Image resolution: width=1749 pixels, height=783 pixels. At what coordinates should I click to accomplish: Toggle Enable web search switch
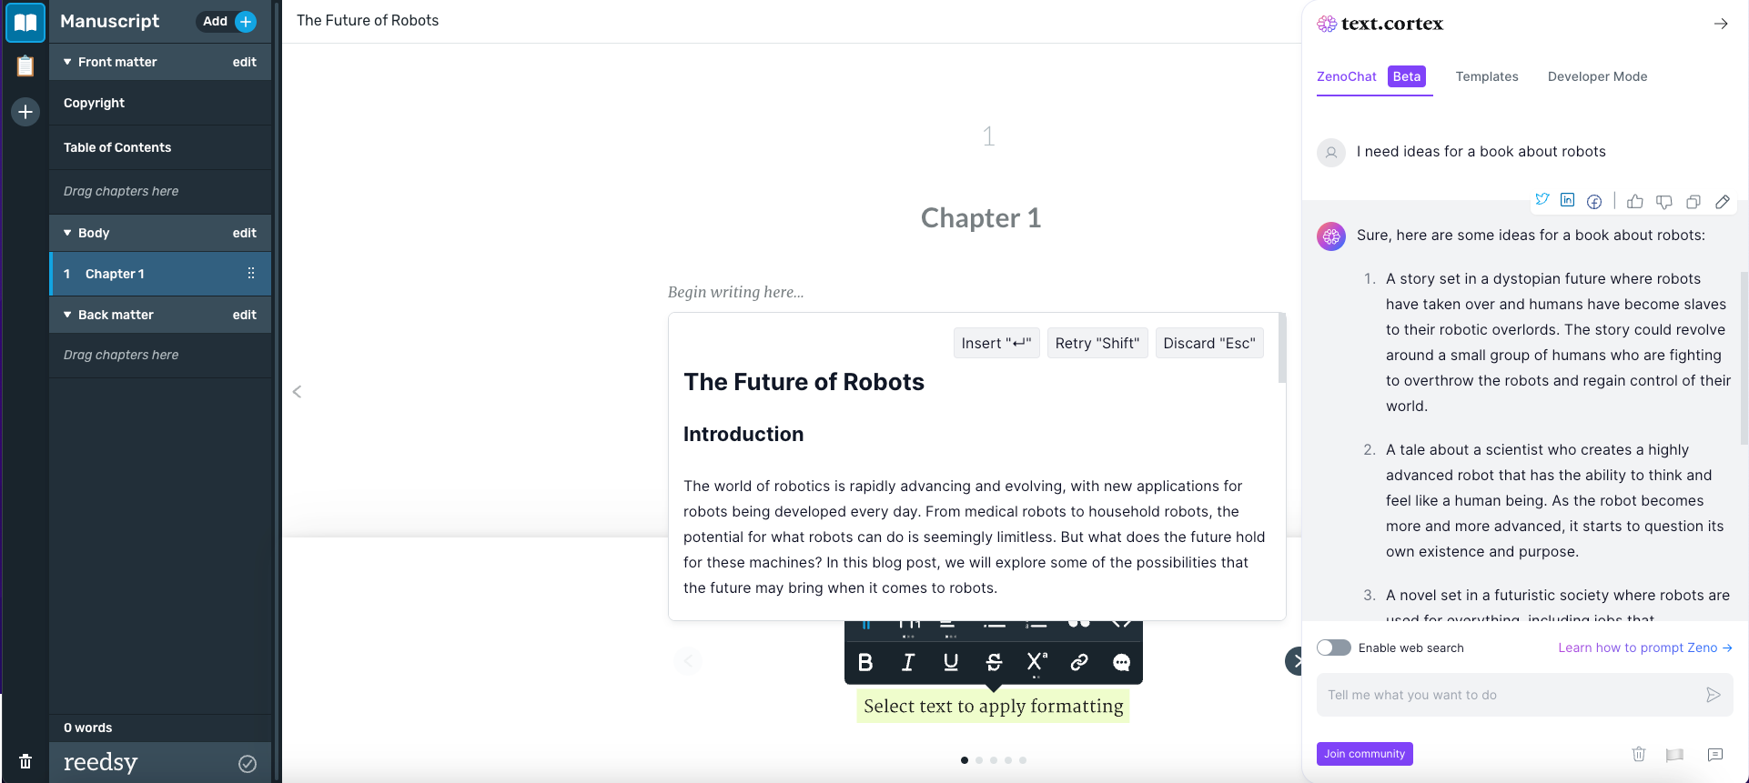[1334, 647]
